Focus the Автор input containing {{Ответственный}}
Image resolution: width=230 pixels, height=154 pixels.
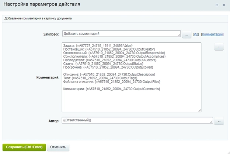[136, 120]
